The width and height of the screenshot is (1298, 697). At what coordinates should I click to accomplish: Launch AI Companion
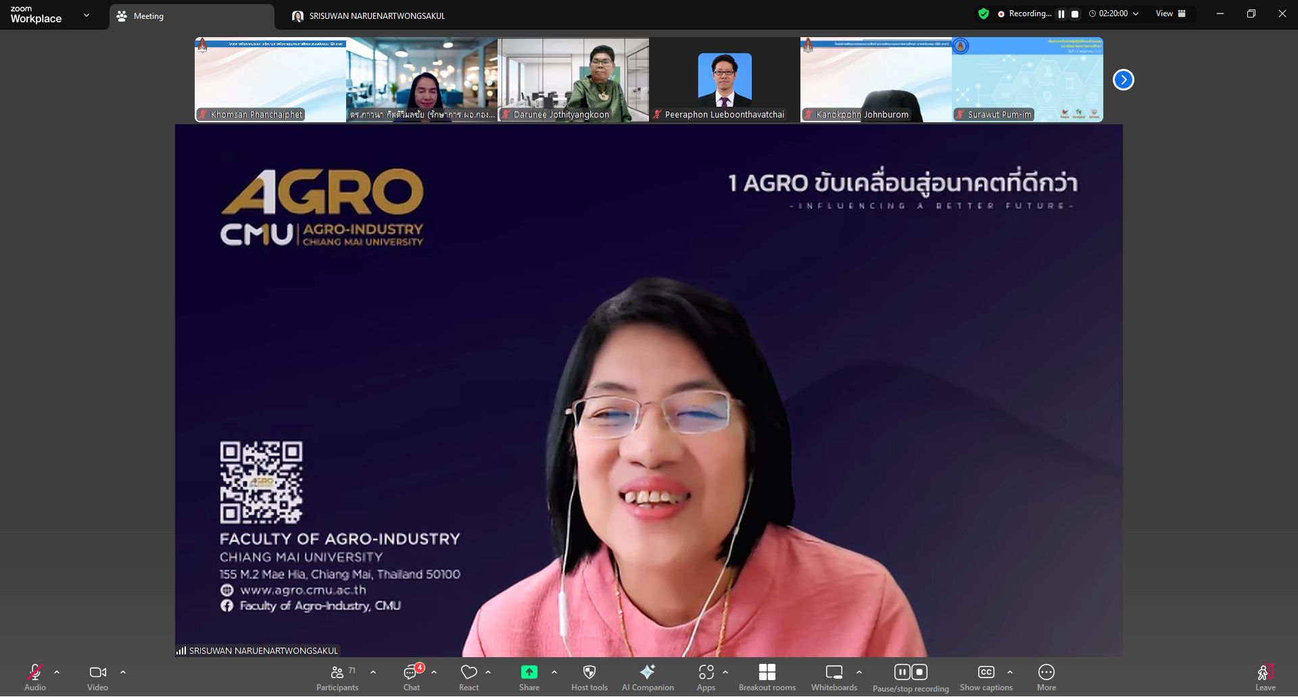[x=647, y=677]
